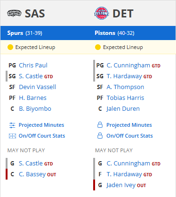Click the lock icon beside Pistons On/Off Court Stats
The width and height of the screenshot is (176, 197).
(x=100, y=136)
